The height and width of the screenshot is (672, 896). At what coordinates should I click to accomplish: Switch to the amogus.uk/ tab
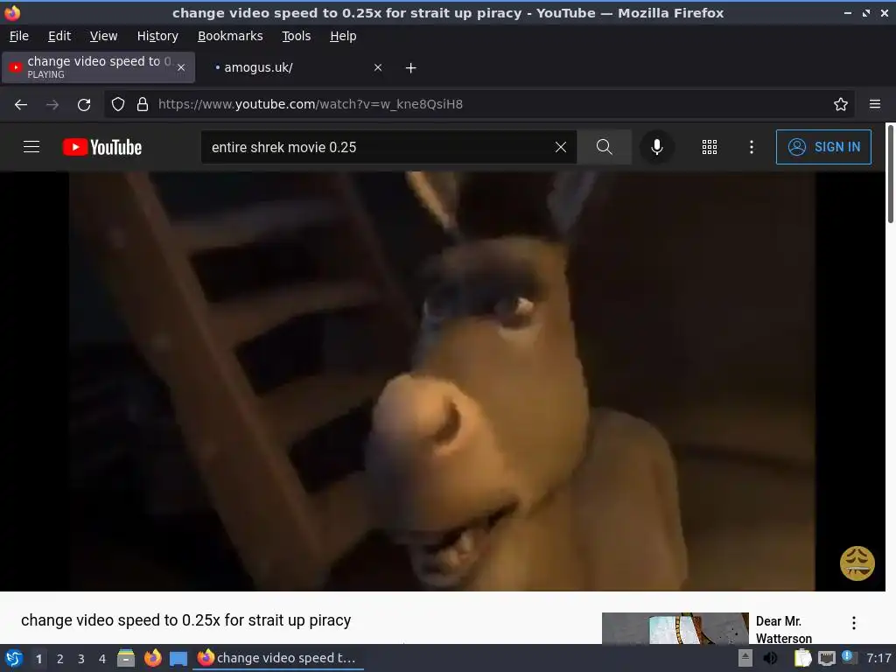(293, 67)
